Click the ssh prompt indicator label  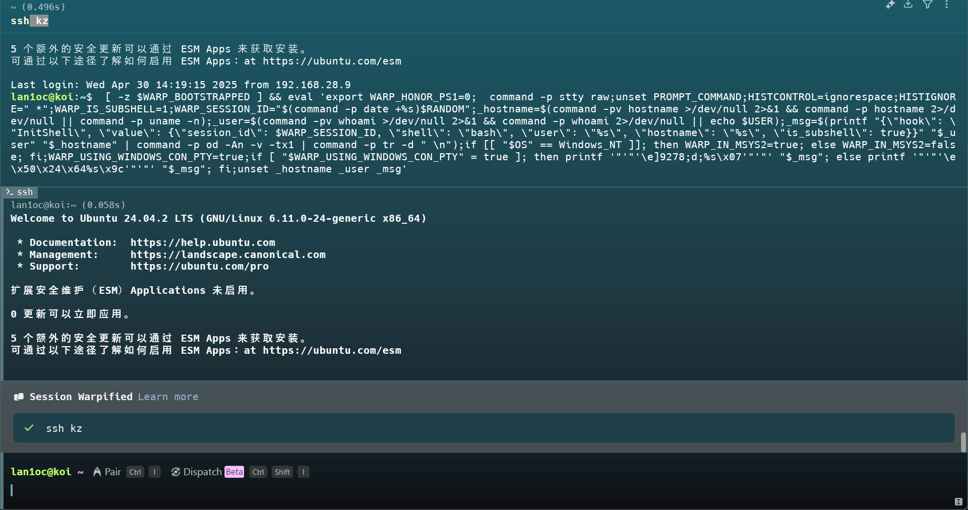click(20, 192)
